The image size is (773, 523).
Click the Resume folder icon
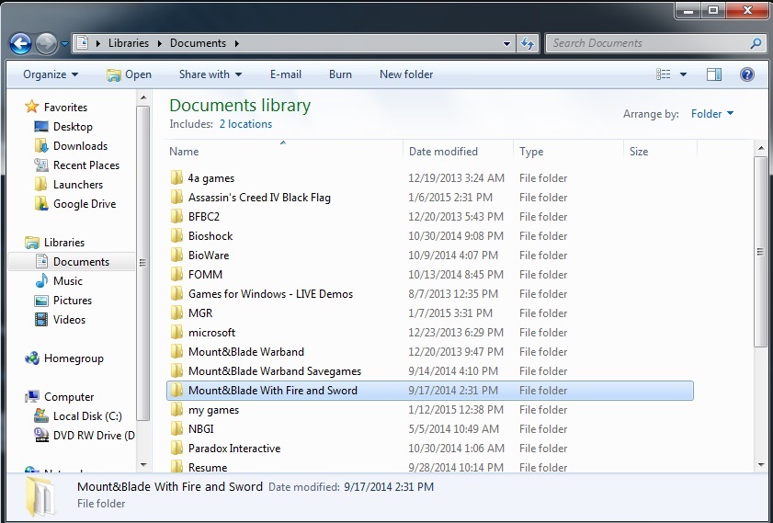click(x=177, y=467)
